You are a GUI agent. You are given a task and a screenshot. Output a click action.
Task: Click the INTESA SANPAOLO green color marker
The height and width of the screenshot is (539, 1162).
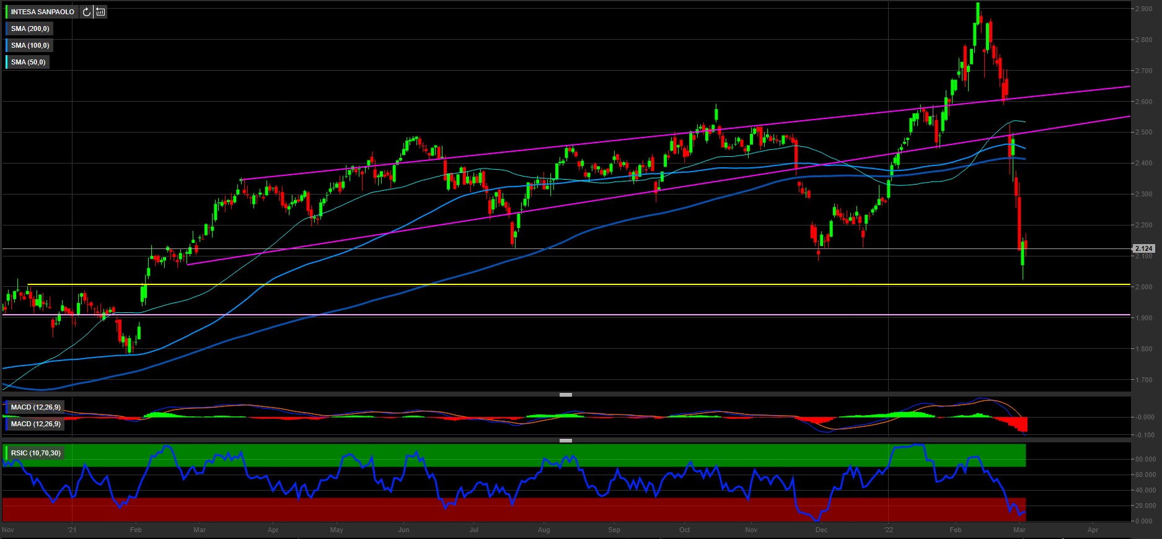tap(6, 12)
